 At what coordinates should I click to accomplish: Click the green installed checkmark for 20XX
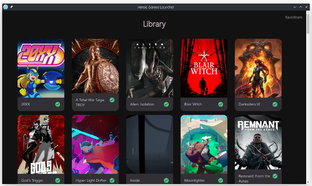point(58,104)
